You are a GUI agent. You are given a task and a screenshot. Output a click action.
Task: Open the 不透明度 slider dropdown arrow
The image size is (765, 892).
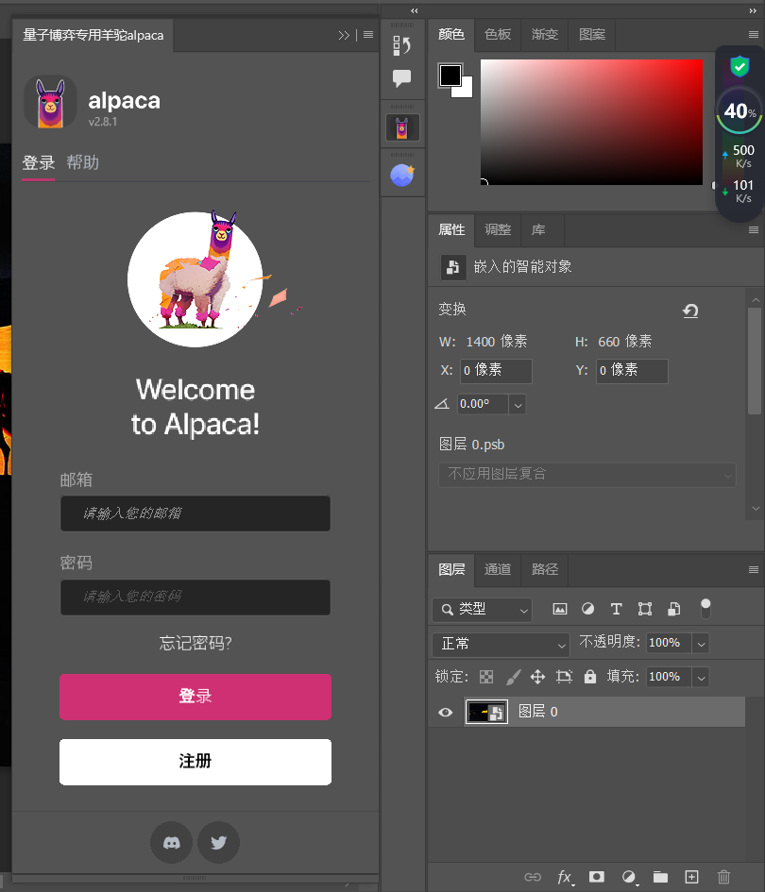click(701, 644)
